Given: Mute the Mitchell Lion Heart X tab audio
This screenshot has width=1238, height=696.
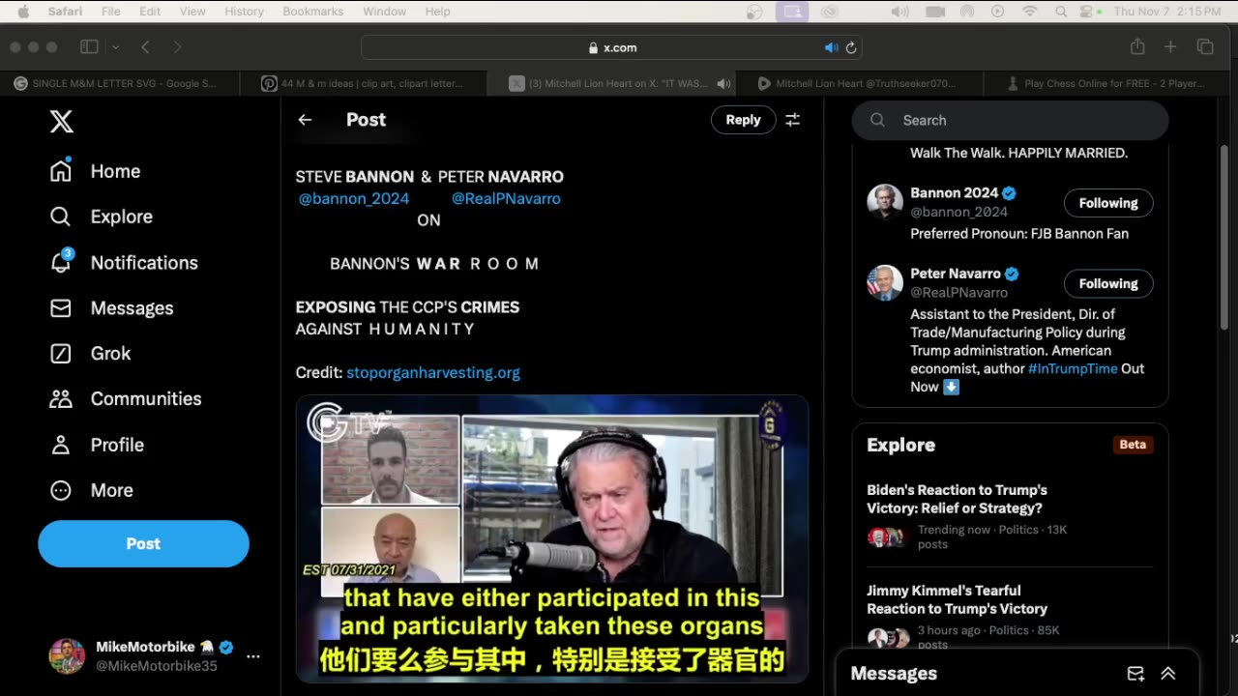Looking at the screenshot, I should click(722, 84).
